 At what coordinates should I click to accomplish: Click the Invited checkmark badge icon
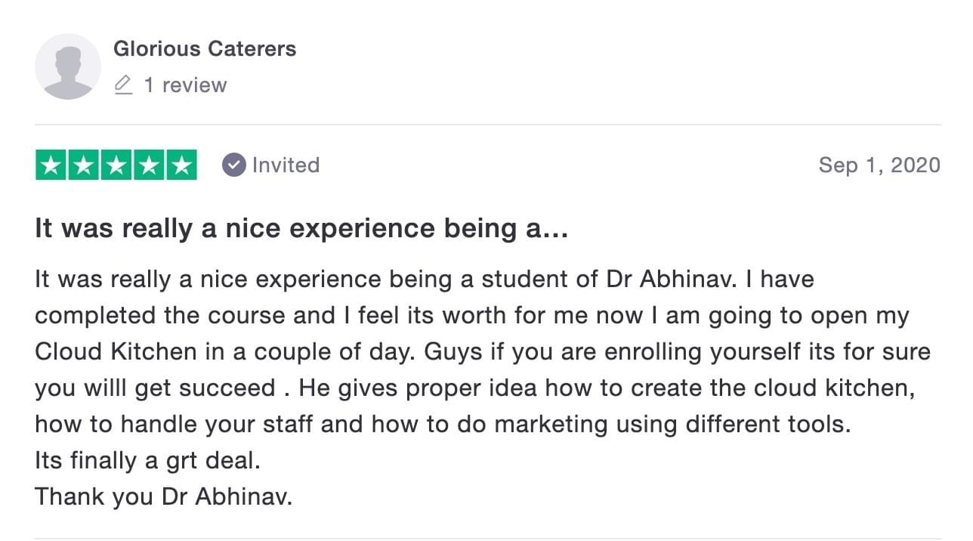pyautogui.click(x=234, y=165)
